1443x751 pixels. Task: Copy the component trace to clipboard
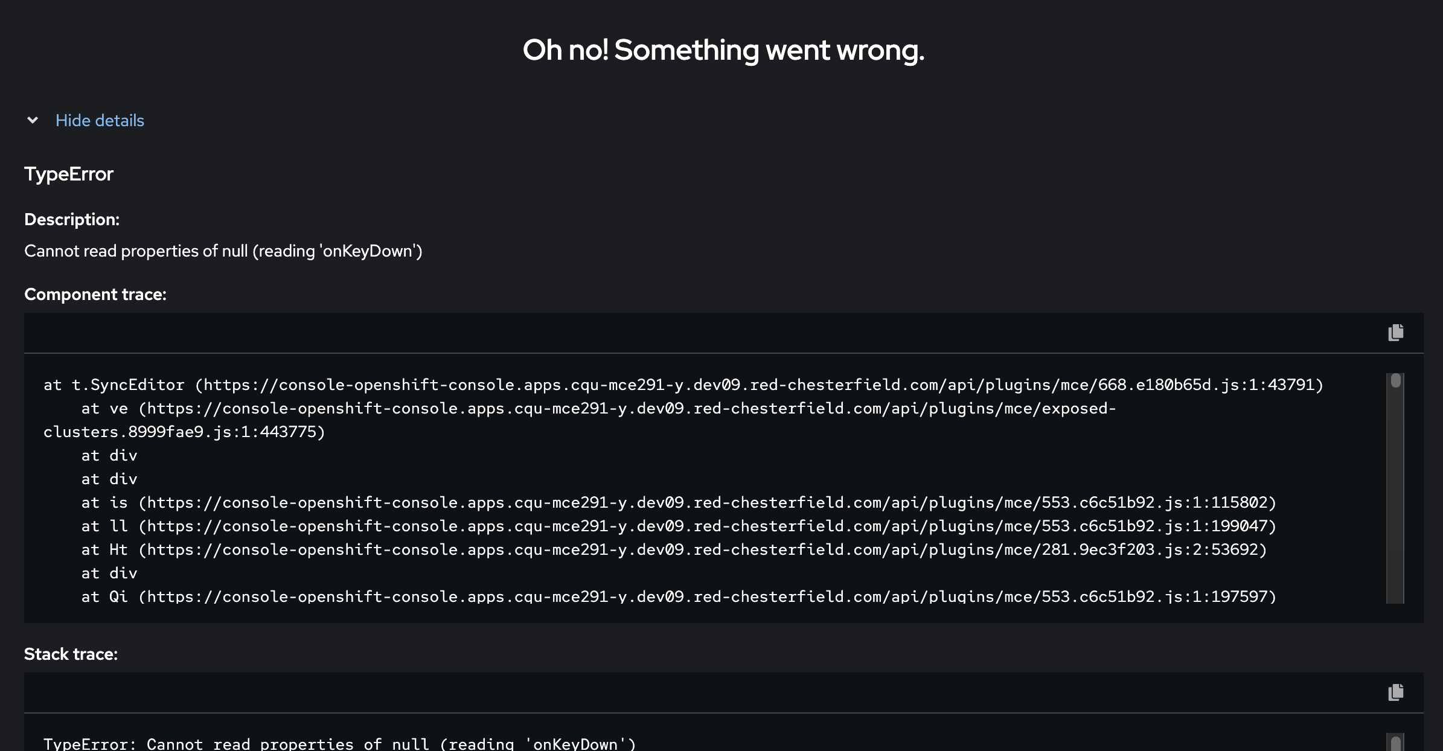[x=1395, y=333]
